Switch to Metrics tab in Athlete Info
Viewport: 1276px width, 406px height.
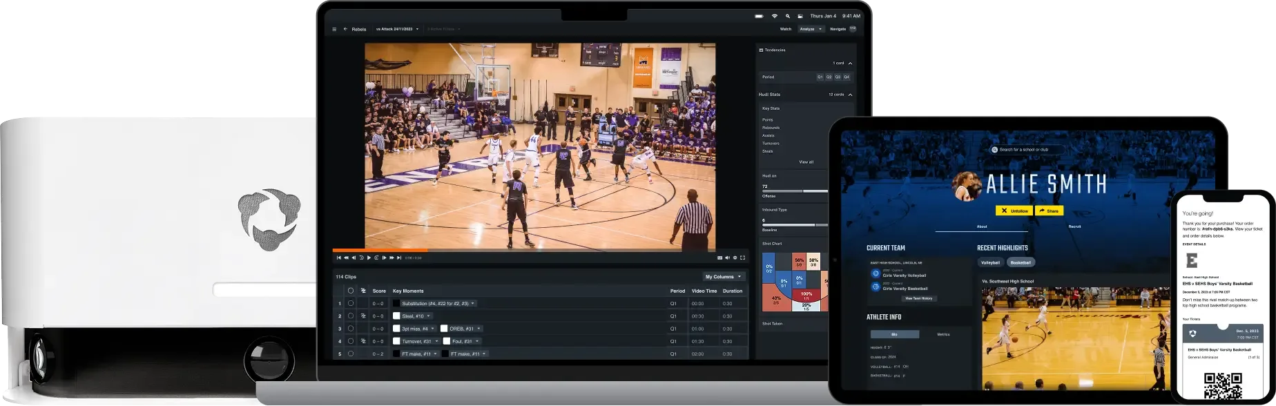point(943,334)
